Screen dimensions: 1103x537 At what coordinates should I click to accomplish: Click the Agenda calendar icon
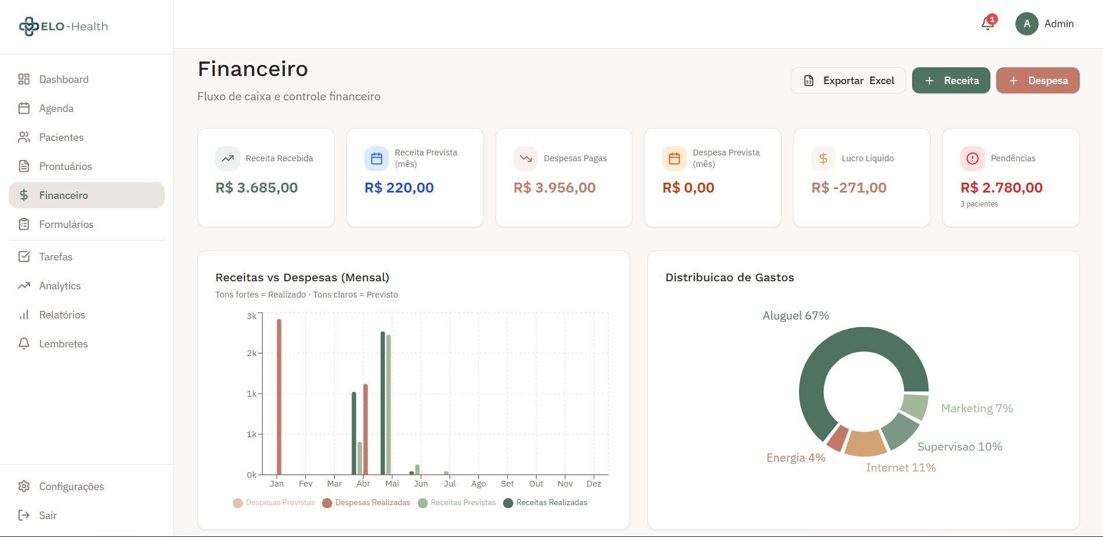[x=24, y=108]
